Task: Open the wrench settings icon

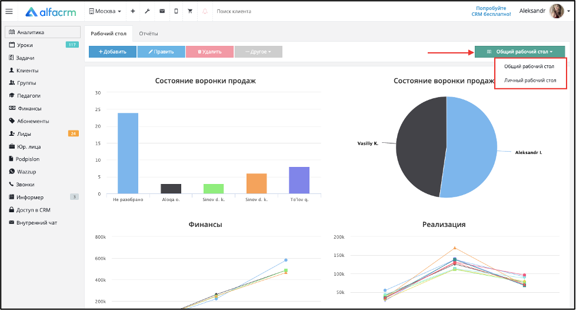Action: tap(147, 11)
